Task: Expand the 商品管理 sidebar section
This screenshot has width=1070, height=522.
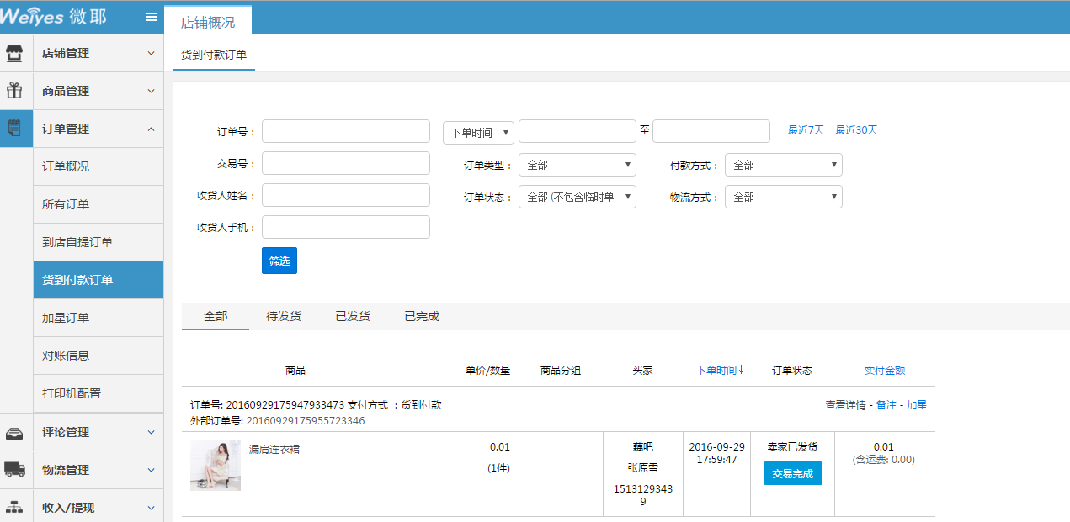Action: tap(98, 91)
